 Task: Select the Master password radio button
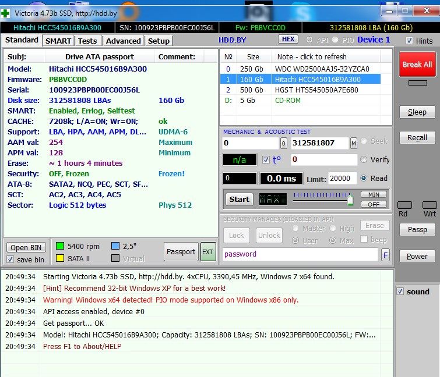click(x=295, y=228)
